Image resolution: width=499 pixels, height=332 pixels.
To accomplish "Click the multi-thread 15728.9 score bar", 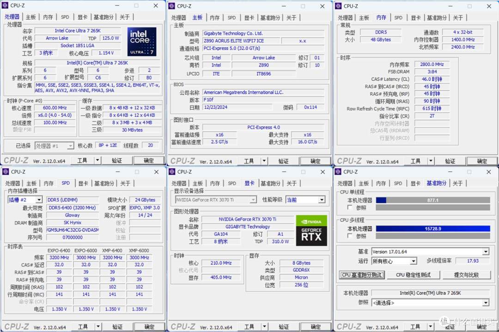I will point(433,228).
